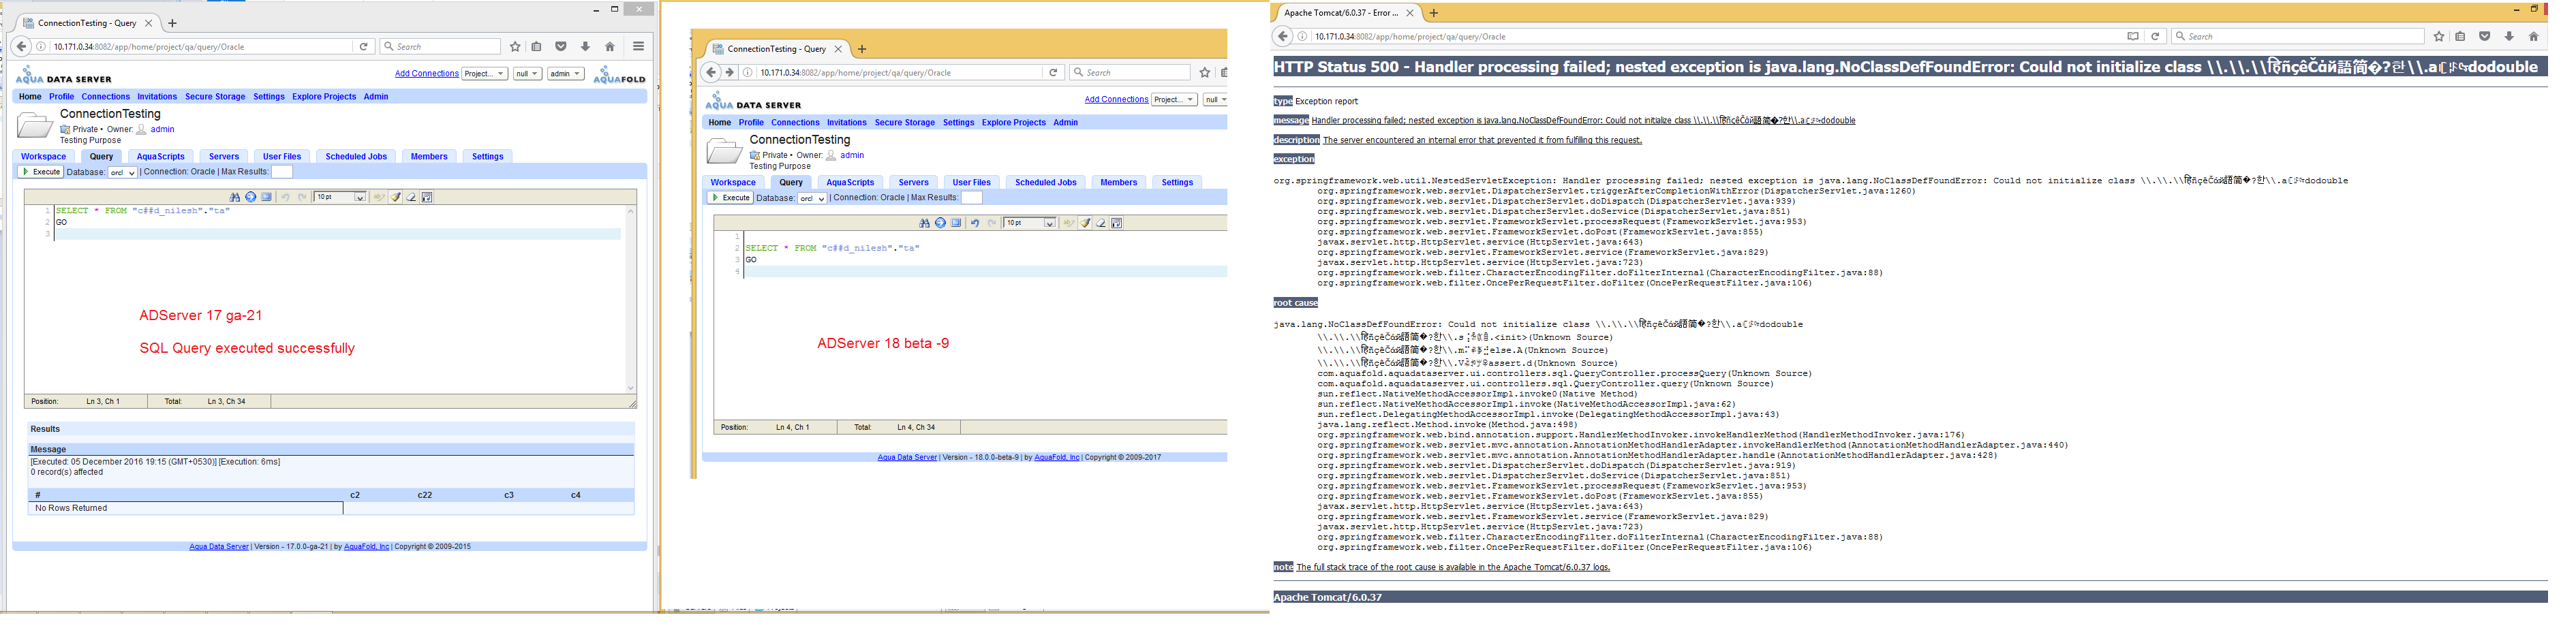Click broom format icon in 17 ga-21 editor toolbar
Viewport: 2576px width, 643px height.
click(x=396, y=197)
